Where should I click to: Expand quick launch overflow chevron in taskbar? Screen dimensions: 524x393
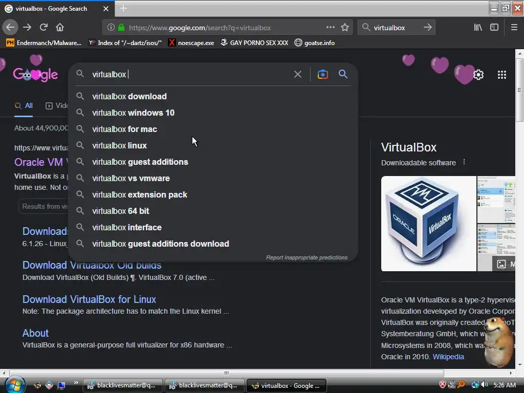tap(76, 383)
